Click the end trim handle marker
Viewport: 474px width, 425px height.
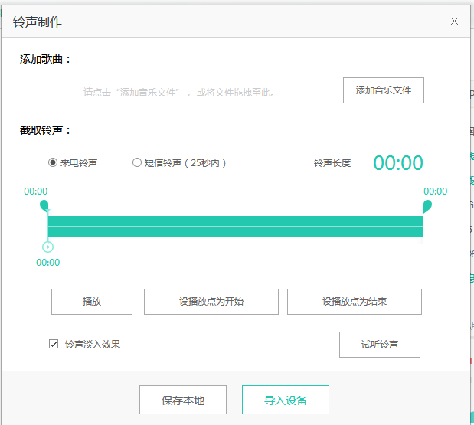(x=427, y=206)
